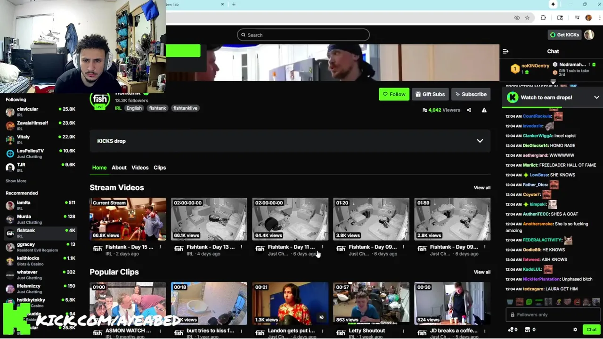The width and height of the screenshot is (603, 339).
Task: Click the channel points bubbles icon
Action: coord(511,330)
